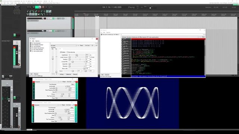Viewport: 239px width, 134px height.
Task: Toggle first JS: Tone Generator checkbox in FX list
Action: point(31,43)
